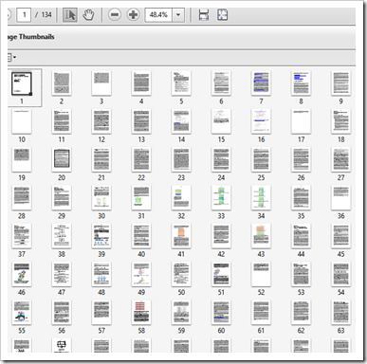Click the zoom level field 48.4%
The image size is (367, 364).
(158, 15)
